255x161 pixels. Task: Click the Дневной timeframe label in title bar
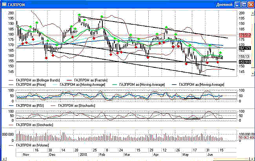click(x=224, y=5)
